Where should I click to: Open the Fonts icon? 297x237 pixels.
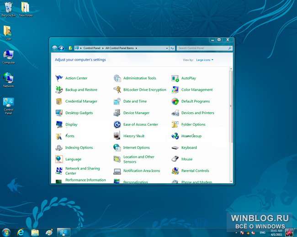pos(59,136)
